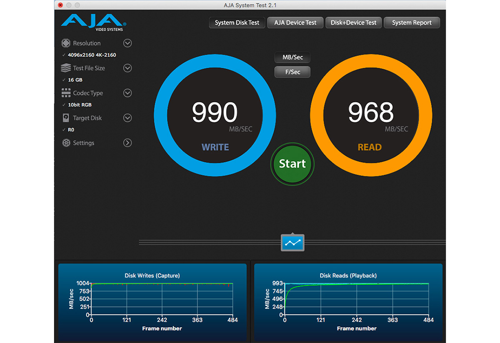Click the Codec Type label

click(88, 93)
